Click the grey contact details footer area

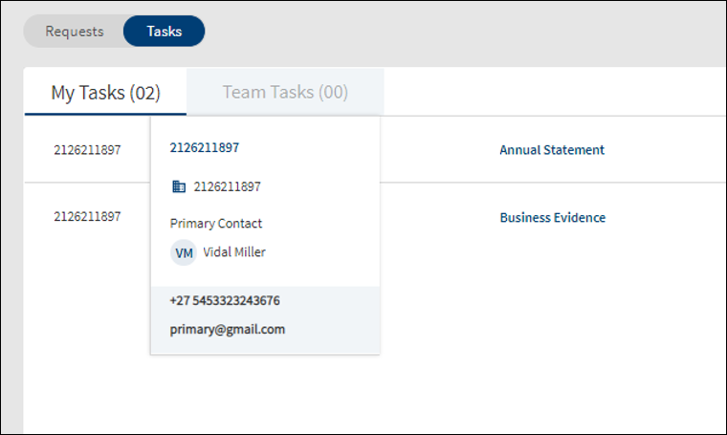[265, 320]
